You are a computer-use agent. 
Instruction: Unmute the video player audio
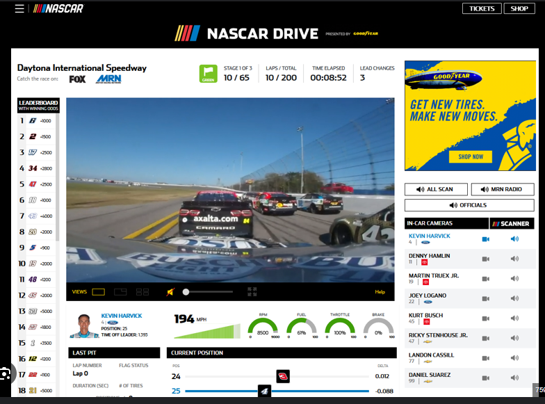click(170, 292)
